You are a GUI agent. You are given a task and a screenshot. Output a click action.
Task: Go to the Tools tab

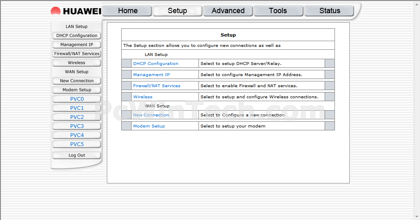coord(278,11)
